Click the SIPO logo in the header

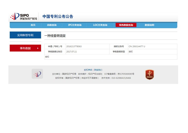pos(24,16)
